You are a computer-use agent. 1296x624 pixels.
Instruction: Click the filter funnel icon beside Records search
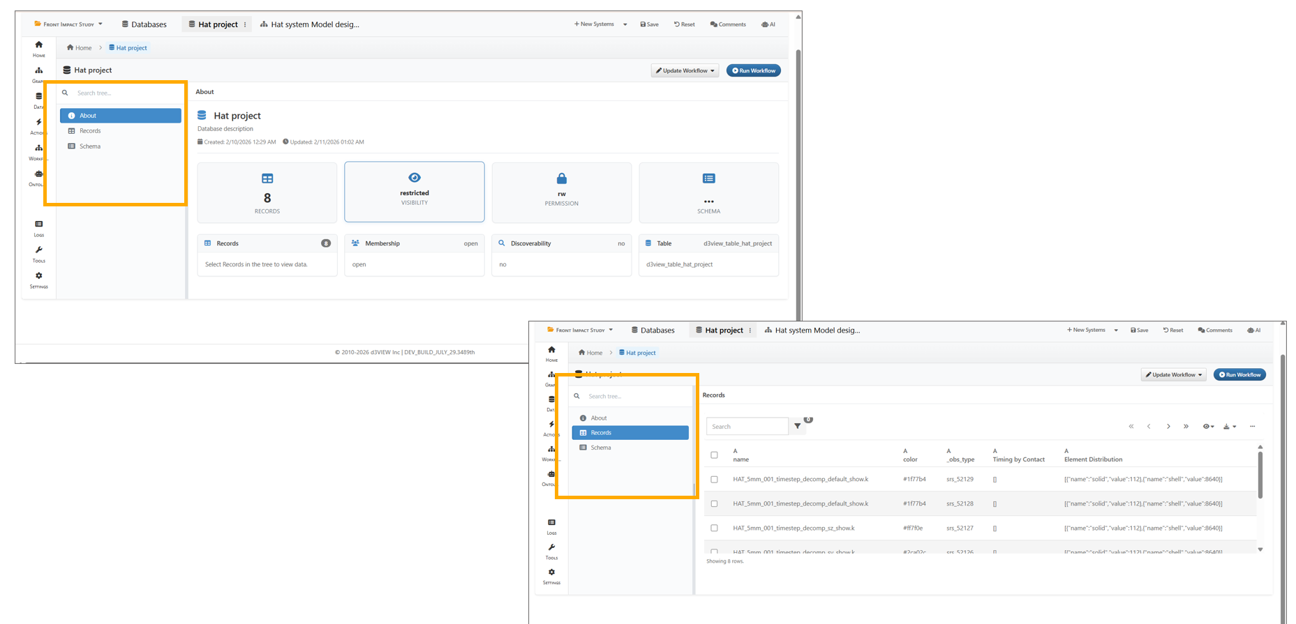pos(797,426)
